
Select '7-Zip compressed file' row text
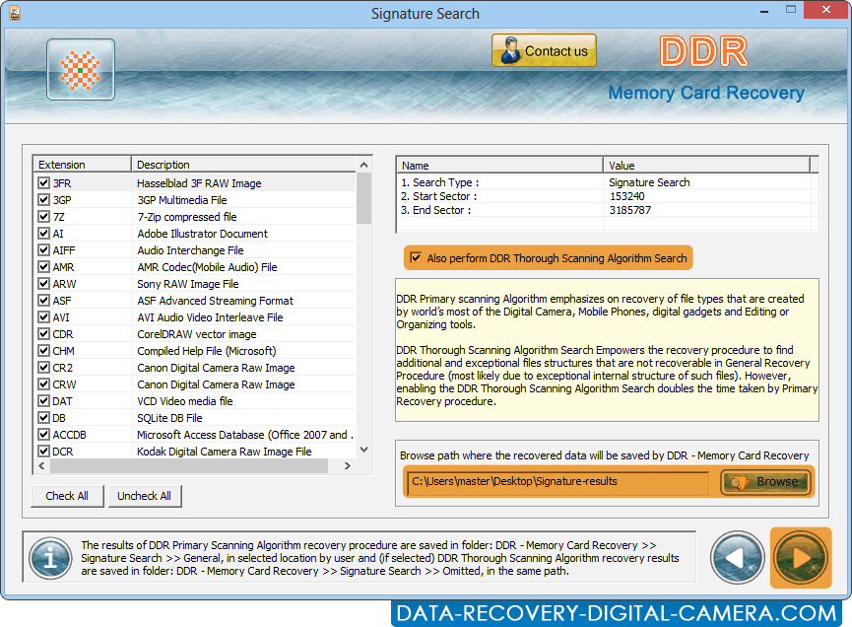[x=187, y=217]
